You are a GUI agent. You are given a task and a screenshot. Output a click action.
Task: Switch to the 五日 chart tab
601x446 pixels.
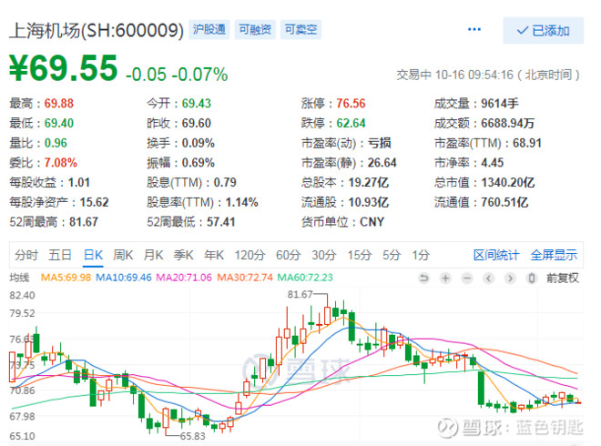coord(60,255)
